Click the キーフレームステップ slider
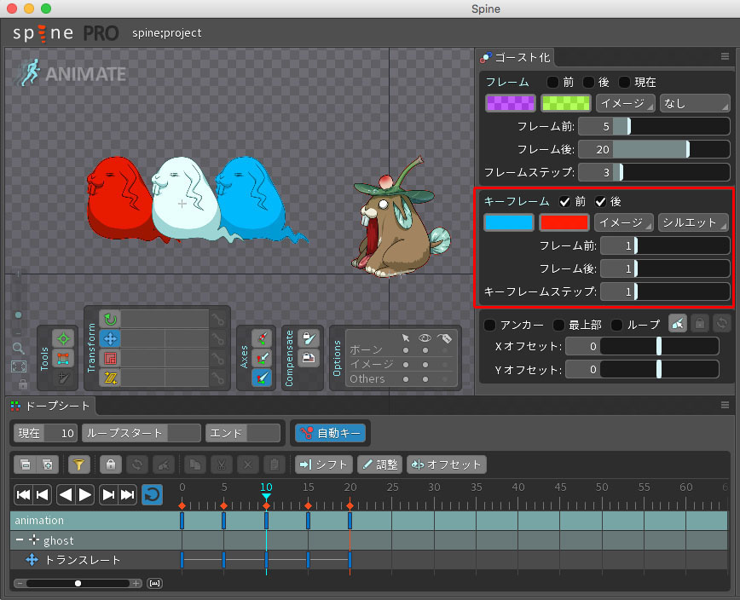The height and width of the screenshot is (600, 740). (x=665, y=291)
